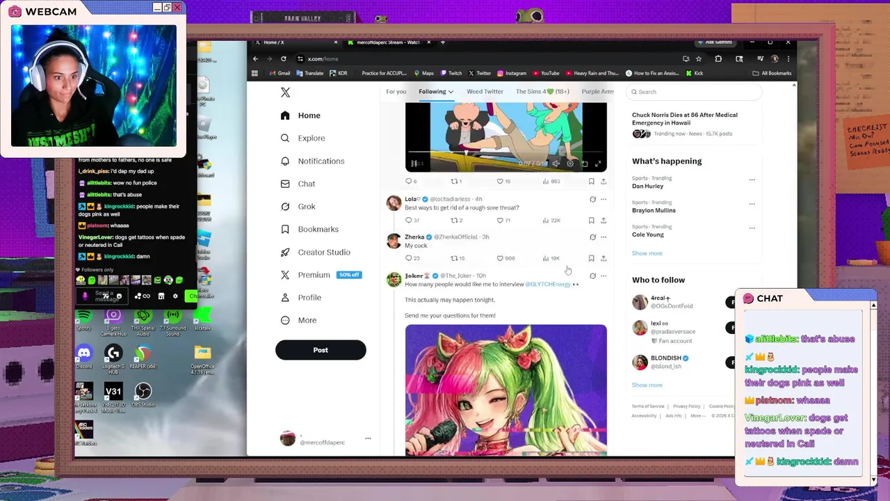Open the Profile page in sidebar

coord(300,297)
